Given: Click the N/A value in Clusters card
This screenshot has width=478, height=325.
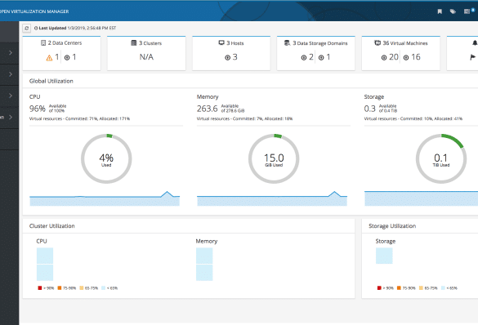Looking at the screenshot, I should click(x=146, y=57).
